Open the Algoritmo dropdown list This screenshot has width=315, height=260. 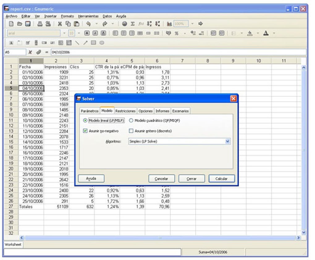228,141
